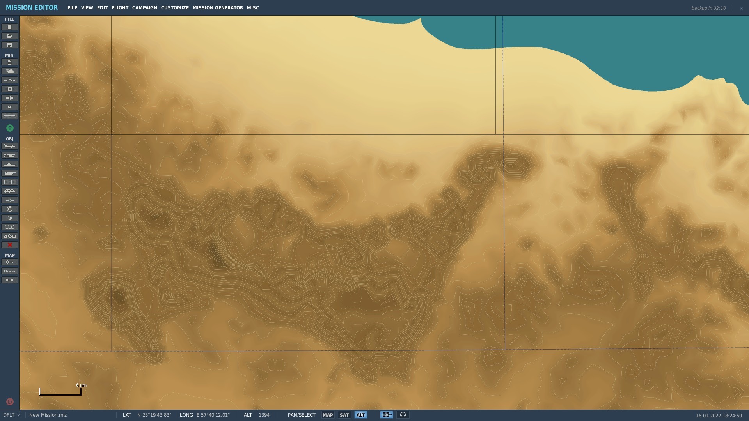Click the red exit icon
Image resolution: width=749 pixels, height=421 pixels.
coord(10,402)
